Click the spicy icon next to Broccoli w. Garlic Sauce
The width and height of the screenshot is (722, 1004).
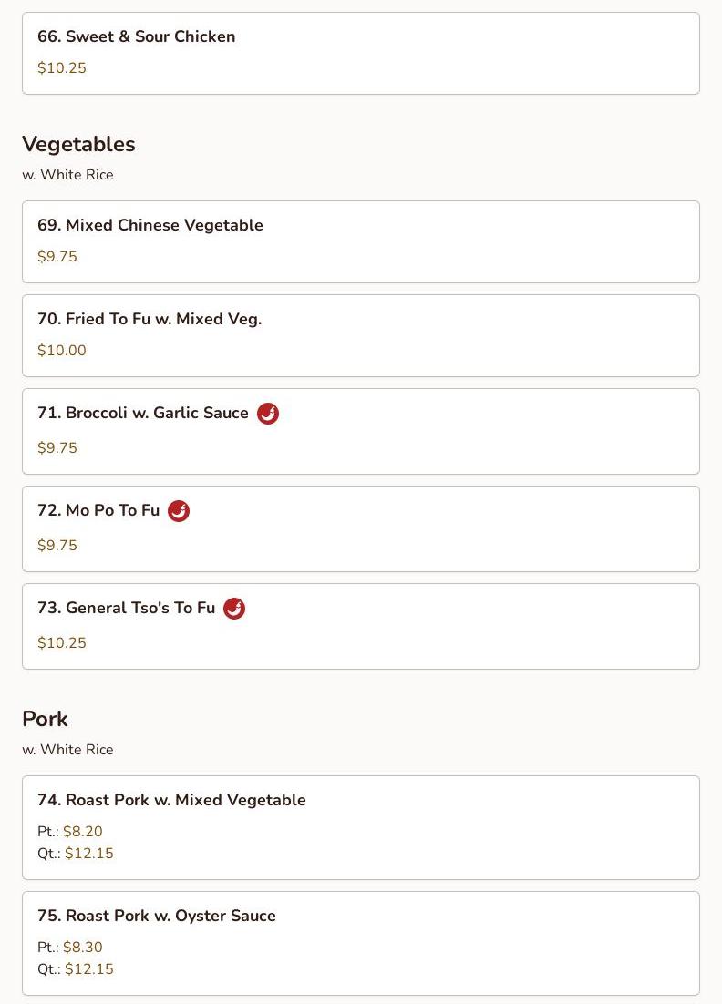pyautogui.click(x=268, y=414)
